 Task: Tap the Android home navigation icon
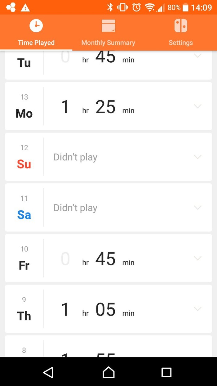[x=108, y=372]
